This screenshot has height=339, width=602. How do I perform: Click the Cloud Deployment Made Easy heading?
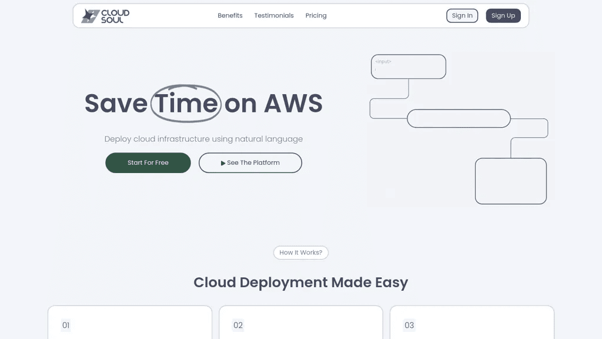point(300,282)
